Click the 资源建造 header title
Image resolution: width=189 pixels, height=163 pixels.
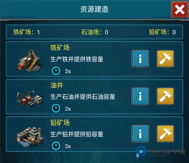94,9
